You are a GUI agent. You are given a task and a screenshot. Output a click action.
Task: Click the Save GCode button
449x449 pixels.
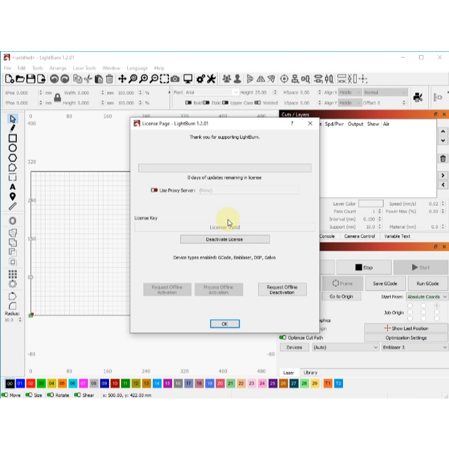(x=385, y=284)
